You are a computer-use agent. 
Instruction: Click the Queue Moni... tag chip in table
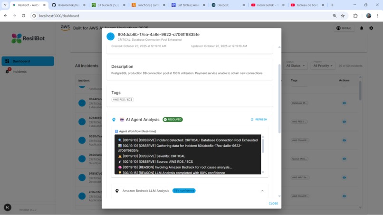click(x=300, y=159)
